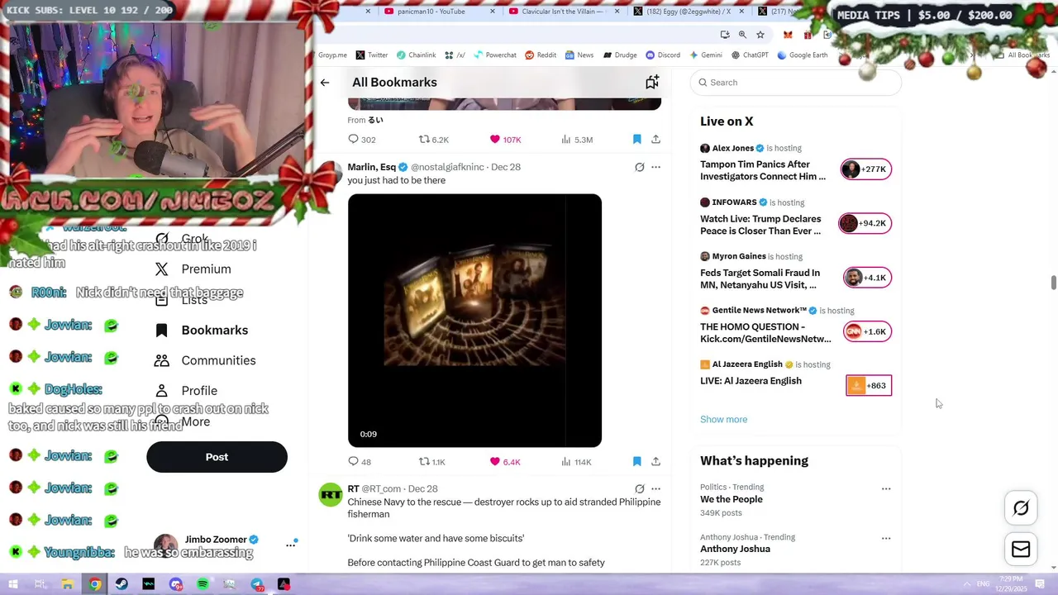
Task: Click the Chrome bookmark star icon
Action: [x=760, y=35]
